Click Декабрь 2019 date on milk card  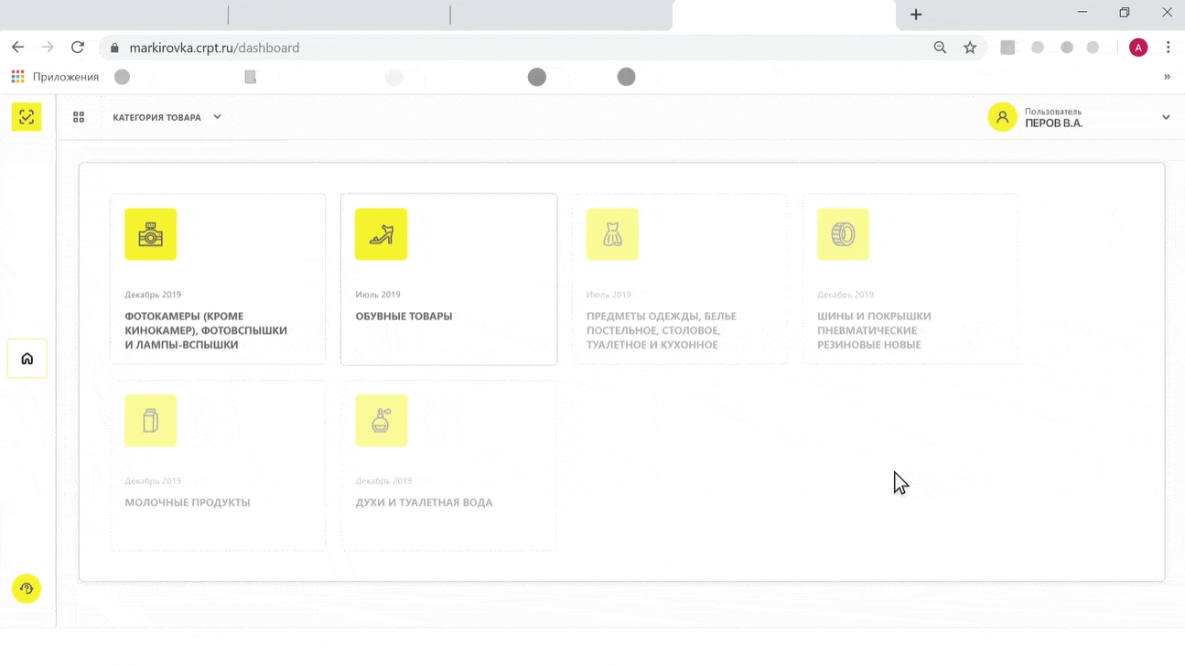pos(153,480)
